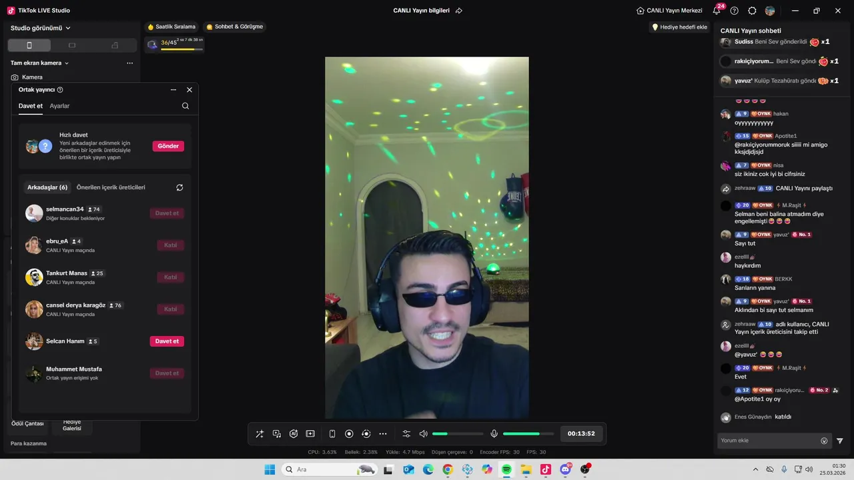Expand the Tam ekran kamera dropdown

40,63
